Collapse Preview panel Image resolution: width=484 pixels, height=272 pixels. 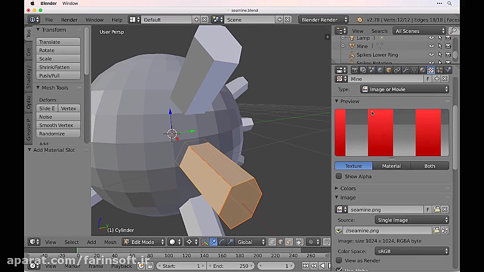pyautogui.click(x=337, y=101)
